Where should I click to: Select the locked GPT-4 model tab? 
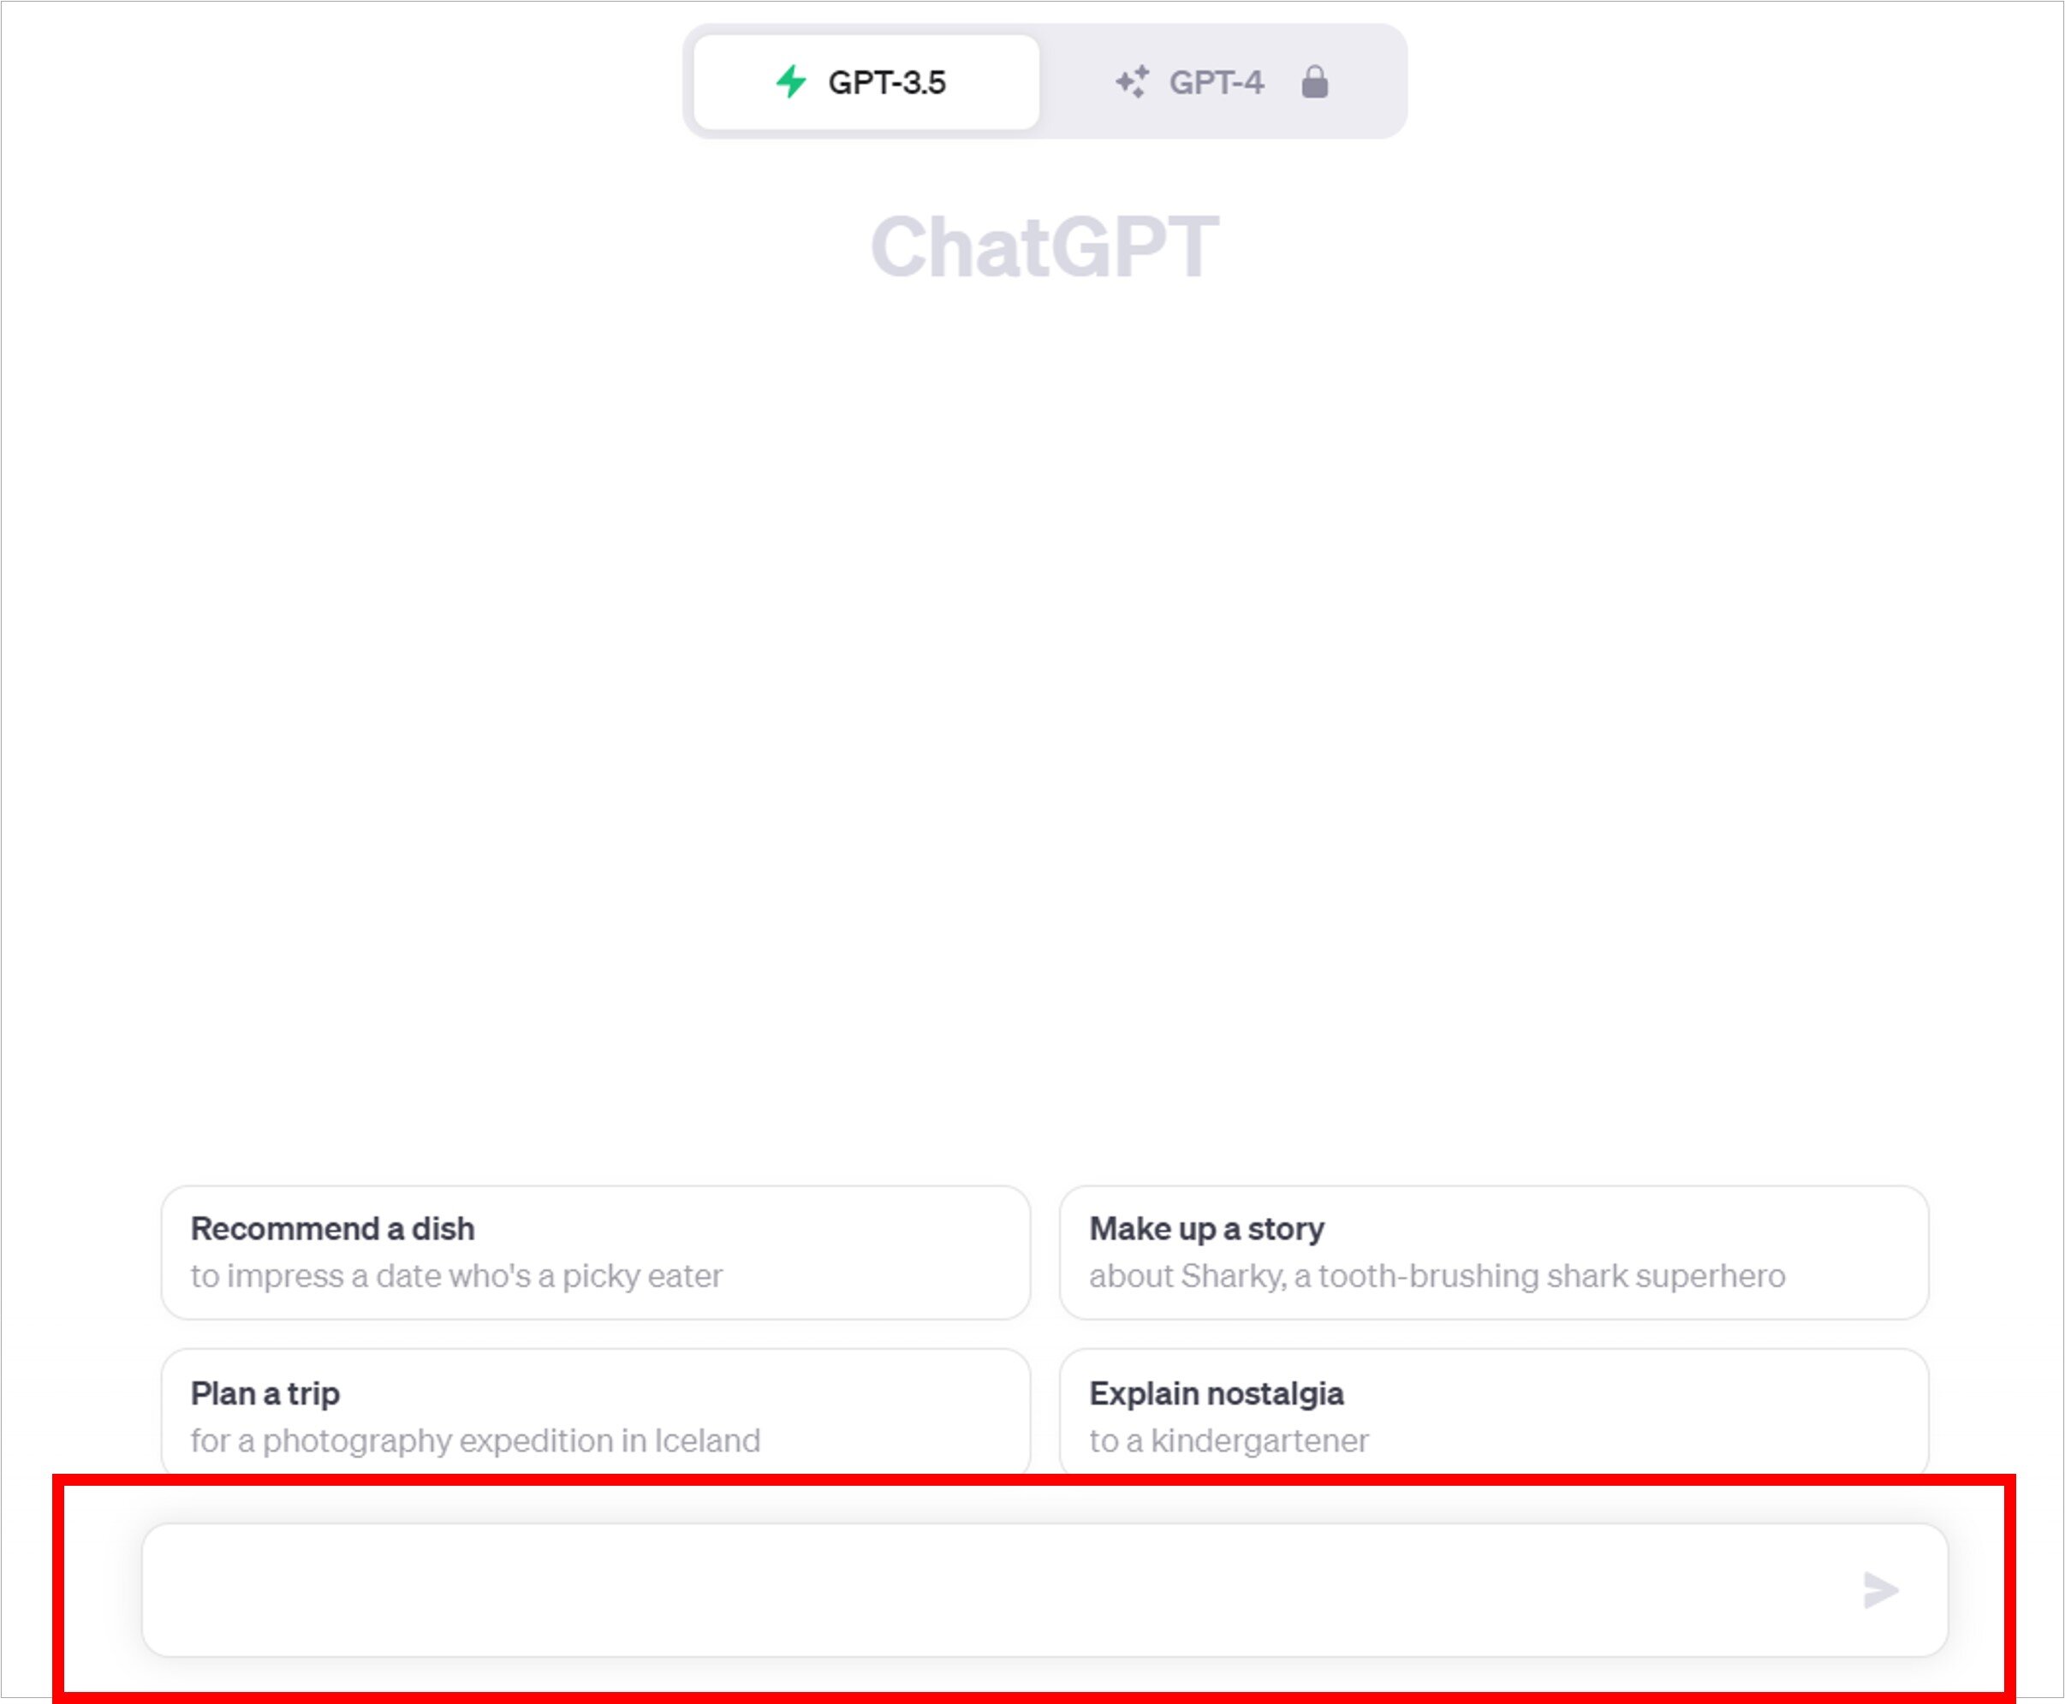click(x=1221, y=81)
